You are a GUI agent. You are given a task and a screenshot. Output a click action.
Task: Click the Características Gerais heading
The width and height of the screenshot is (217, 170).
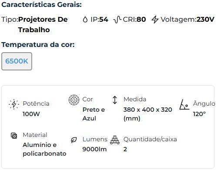pyautogui.click(x=42, y=5)
